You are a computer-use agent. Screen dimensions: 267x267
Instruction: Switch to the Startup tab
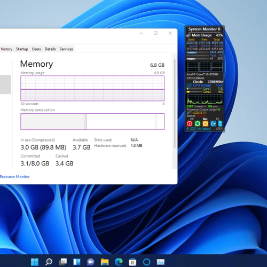[x=22, y=49]
